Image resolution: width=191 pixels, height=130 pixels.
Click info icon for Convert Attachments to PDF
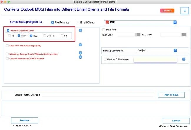80,57
